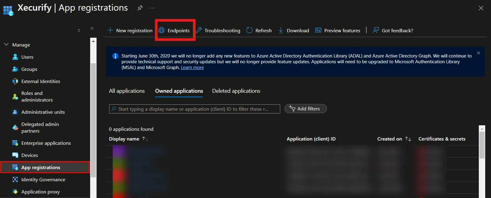Screen dimensions: 491x198
Task: Click Certificates & secrets column header
Action: tap(442, 139)
